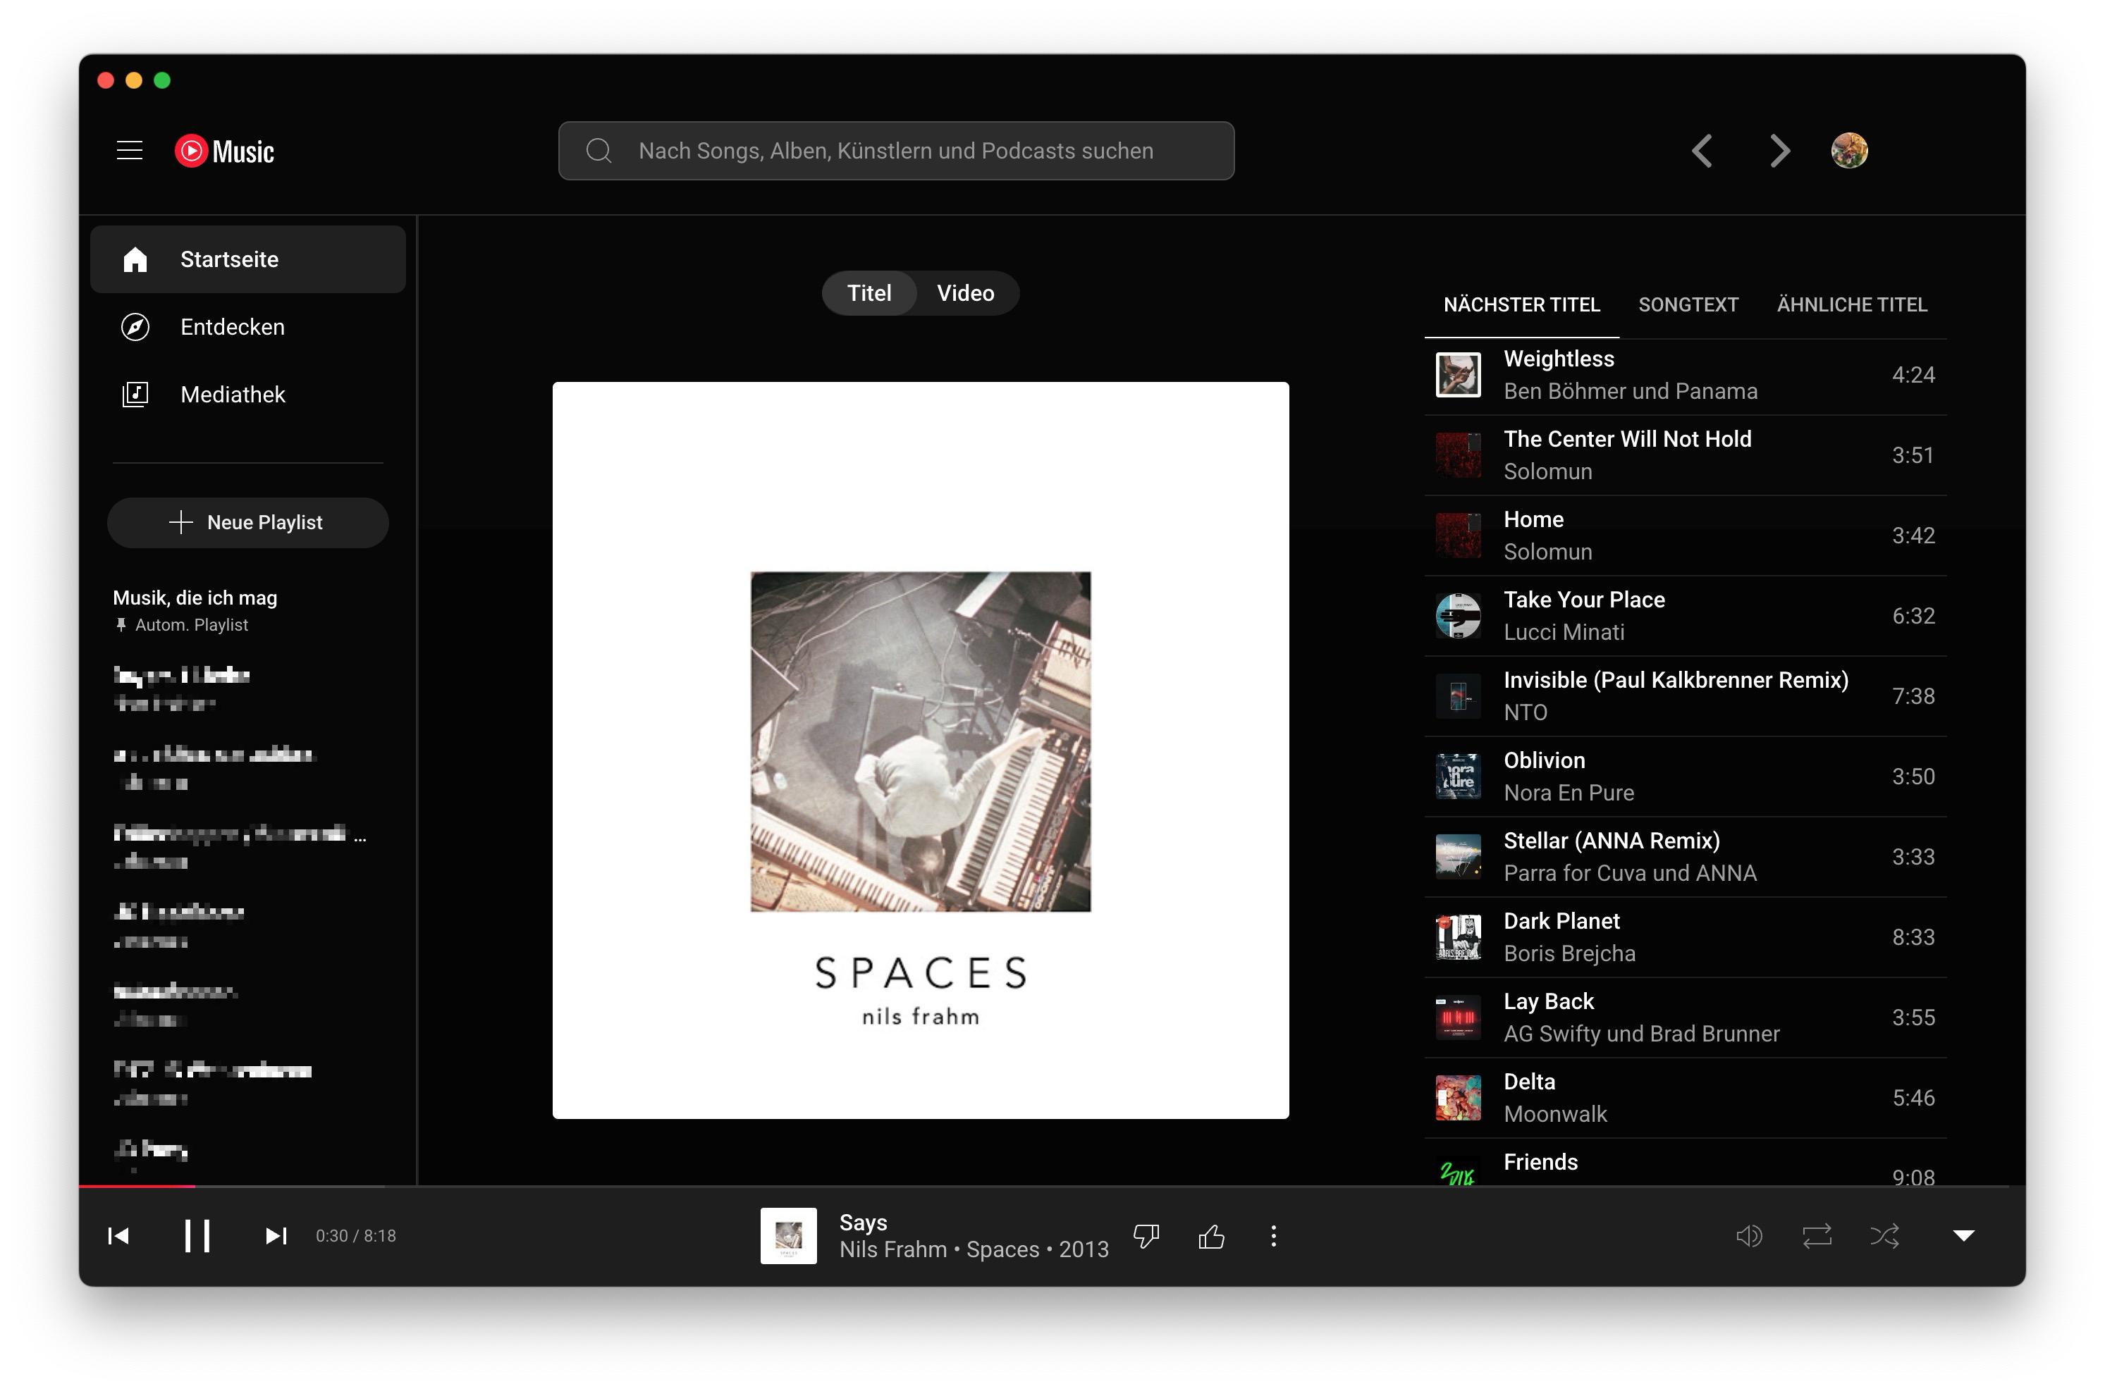Click the green macOS fullscreen button
2105x1391 pixels.
162,81
